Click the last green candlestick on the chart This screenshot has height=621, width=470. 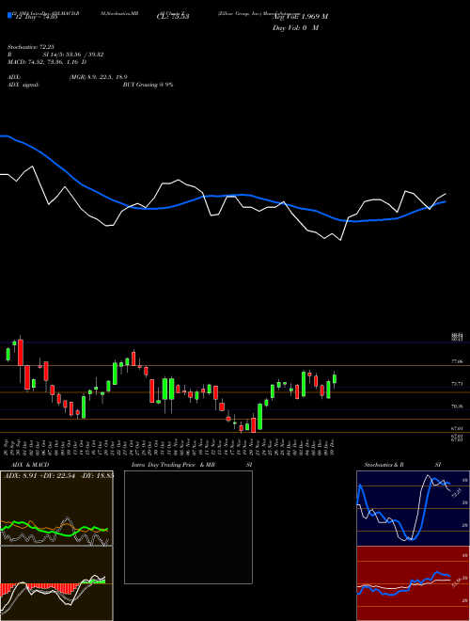(x=335, y=378)
